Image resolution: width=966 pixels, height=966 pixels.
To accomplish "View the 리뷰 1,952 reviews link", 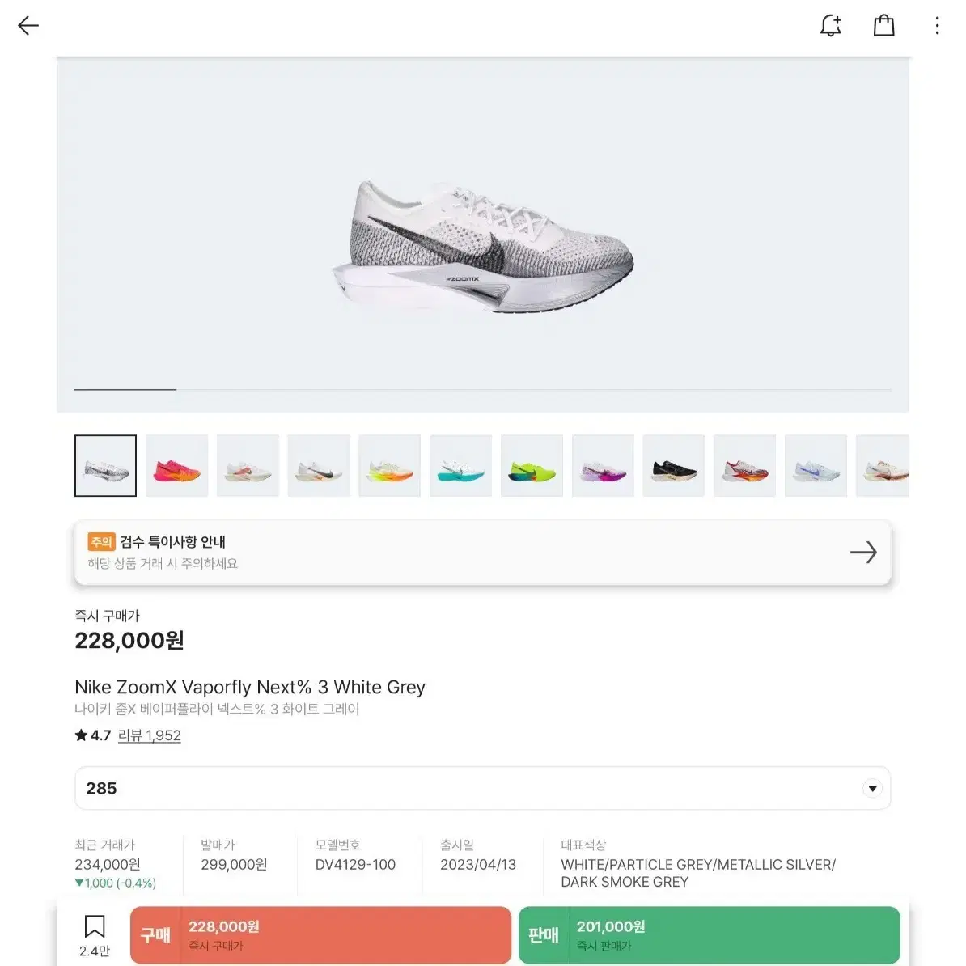I will 150,735.
